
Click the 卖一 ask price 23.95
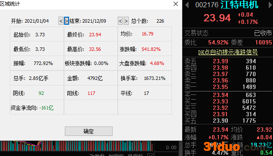pos(221,87)
